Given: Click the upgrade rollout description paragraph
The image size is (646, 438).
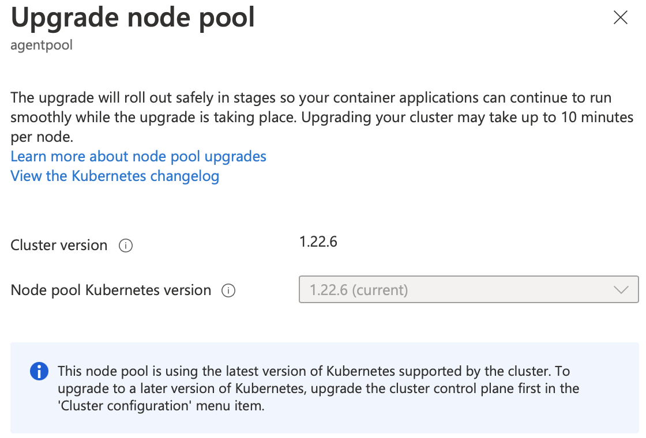Looking at the screenshot, I should pos(322,118).
